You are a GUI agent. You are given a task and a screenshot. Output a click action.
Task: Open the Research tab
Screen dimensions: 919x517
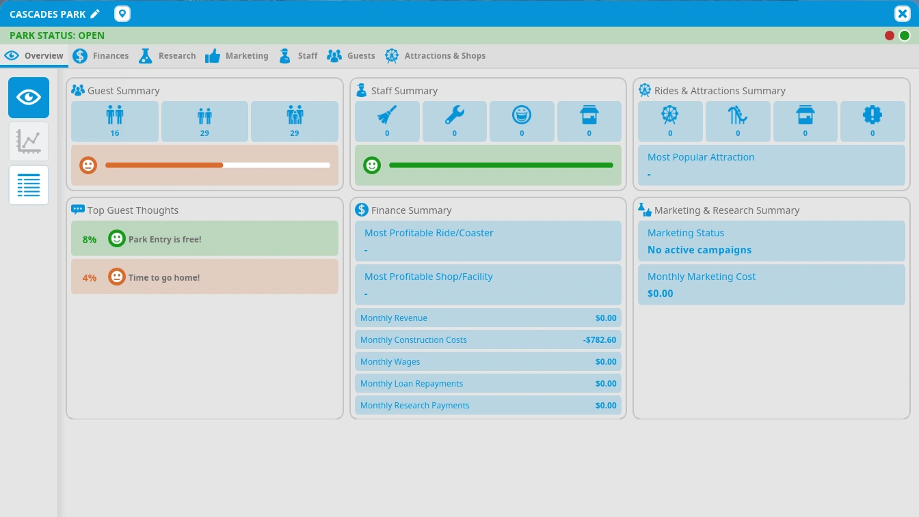click(168, 56)
